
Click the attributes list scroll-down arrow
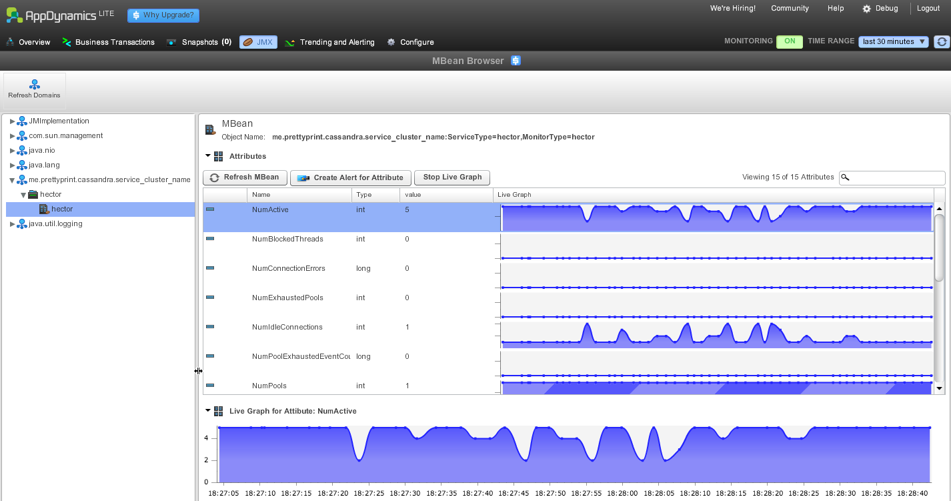940,388
